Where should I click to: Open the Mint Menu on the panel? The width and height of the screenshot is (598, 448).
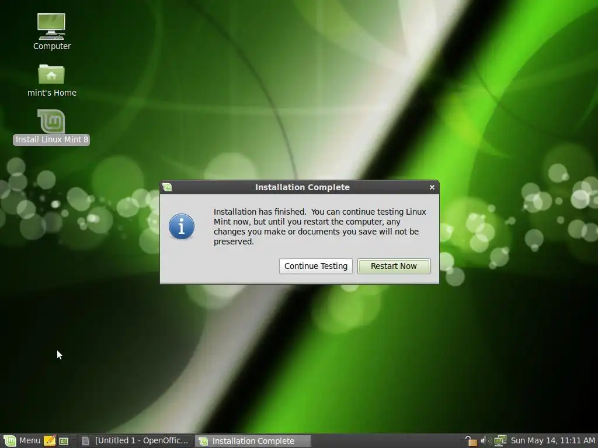(22, 441)
